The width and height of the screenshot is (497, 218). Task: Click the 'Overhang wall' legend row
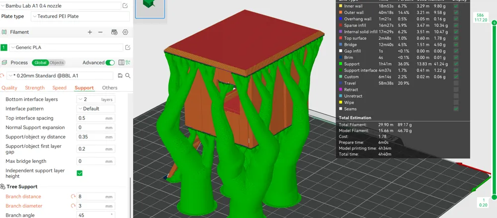399,19
